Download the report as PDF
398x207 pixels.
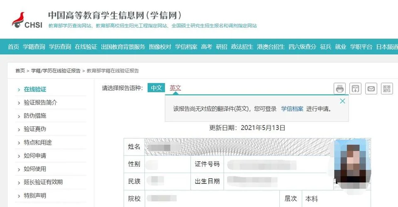click(x=355, y=89)
